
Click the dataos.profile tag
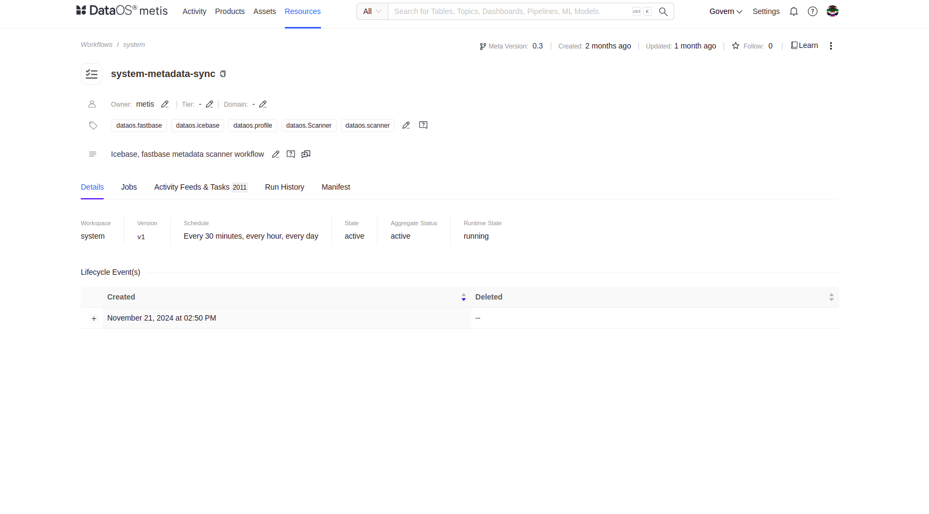pyautogui.click(x=253, y=126)
